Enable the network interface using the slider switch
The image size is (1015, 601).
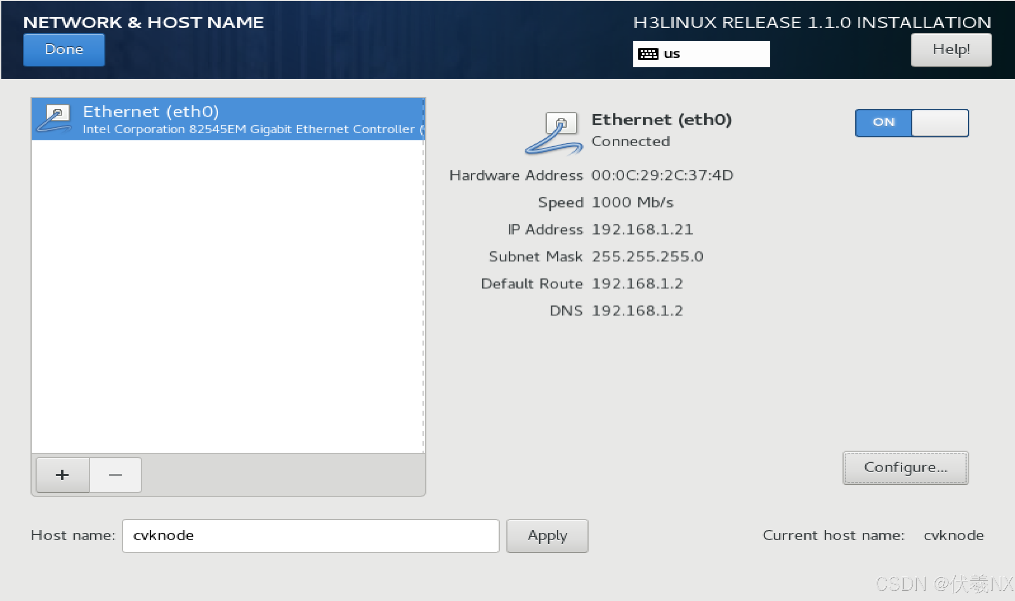(911, 123)
